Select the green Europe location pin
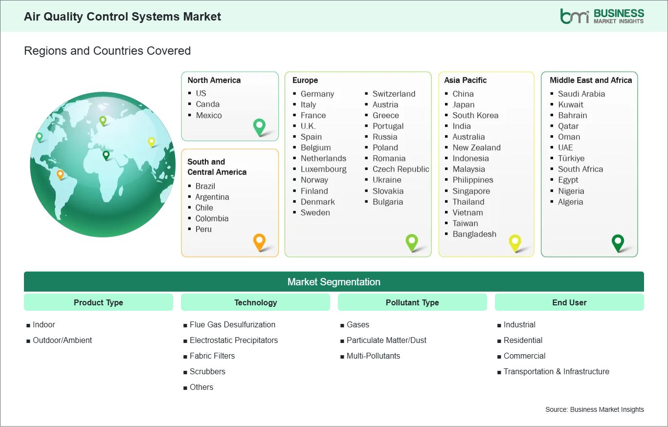Screen dimensions: 668x427 click(x=412, y=242)
